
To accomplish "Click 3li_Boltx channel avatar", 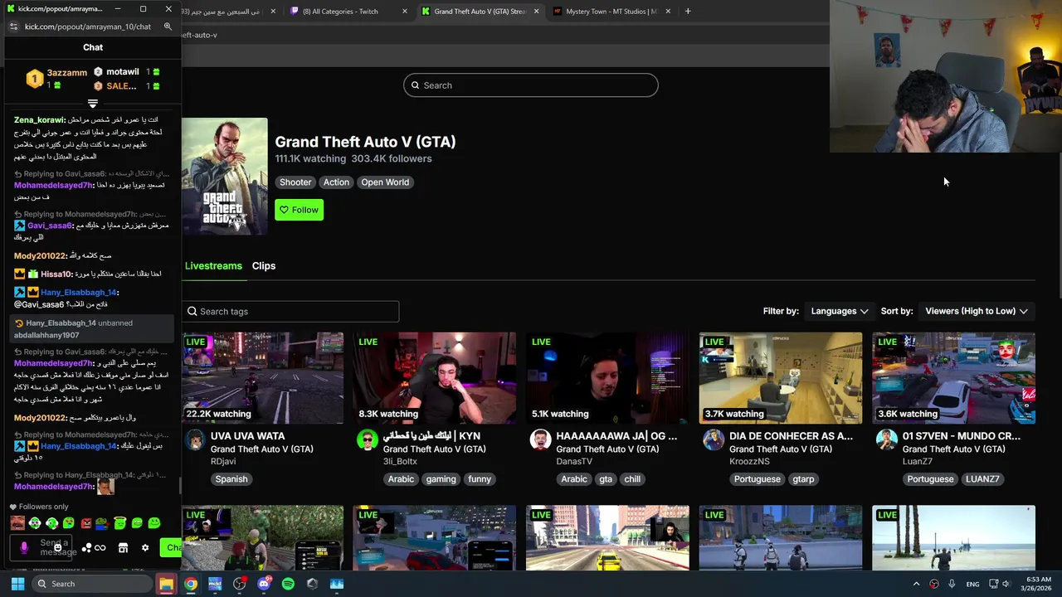I will tap(368, 439).
